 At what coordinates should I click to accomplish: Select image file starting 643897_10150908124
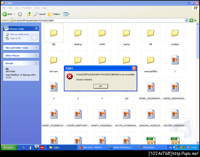pos(54,116)
